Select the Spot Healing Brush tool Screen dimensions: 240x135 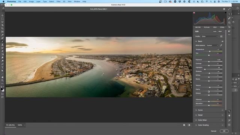tap(3, 38)
